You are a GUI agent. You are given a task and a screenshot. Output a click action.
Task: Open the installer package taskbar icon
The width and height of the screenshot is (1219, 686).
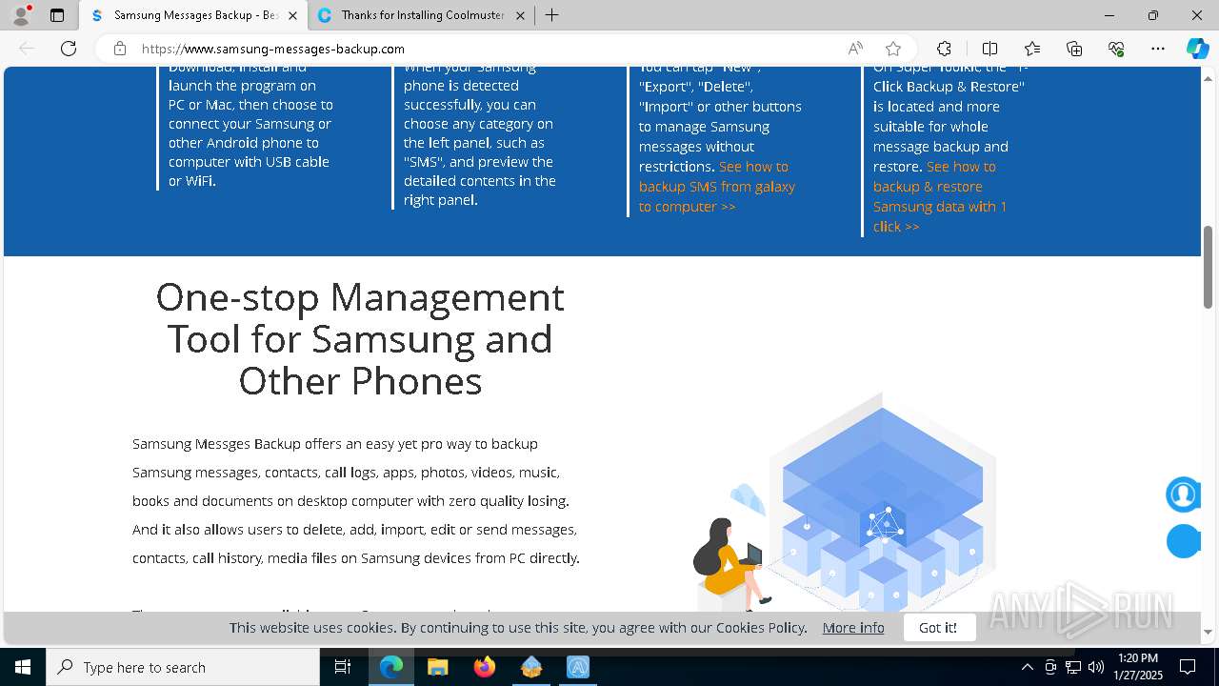(531, 667)
